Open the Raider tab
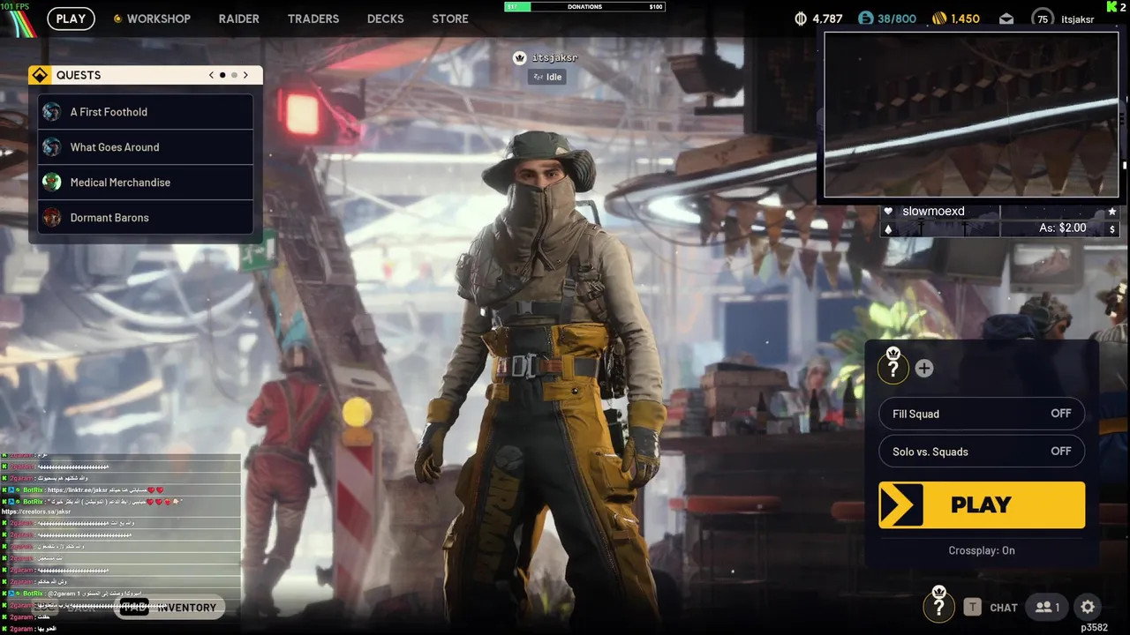 click(239, 19)
